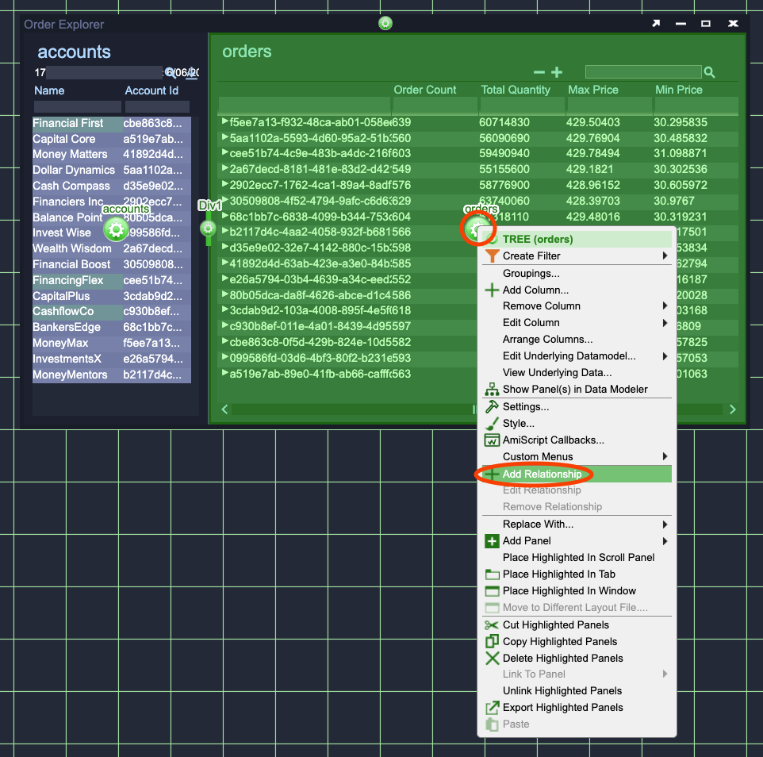The height and width of the screenshot is (757, 763).
Task: Click the right arrow of orders horizontal scrollbar
Action: (732, 409)
